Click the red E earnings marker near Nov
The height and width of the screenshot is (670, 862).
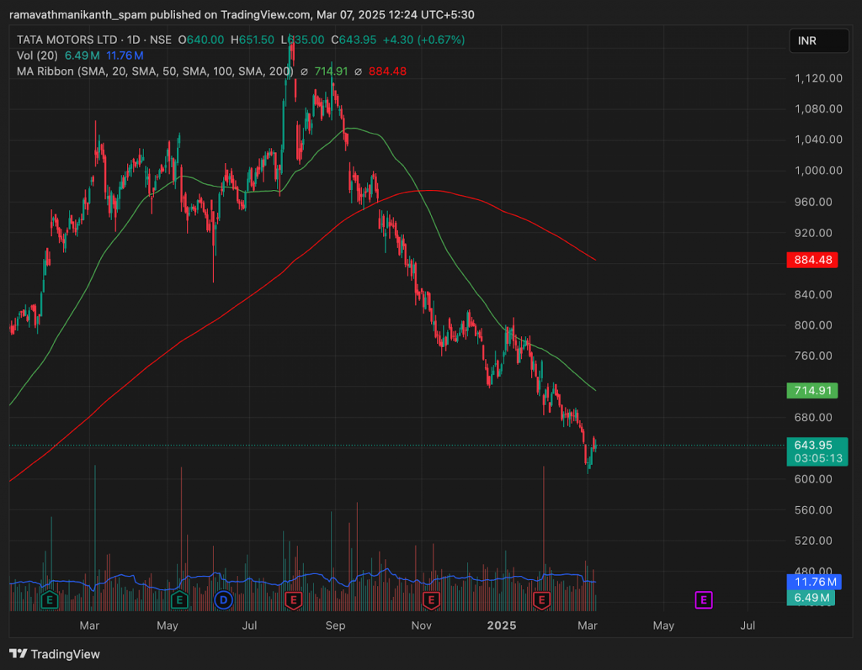(432, 600)
